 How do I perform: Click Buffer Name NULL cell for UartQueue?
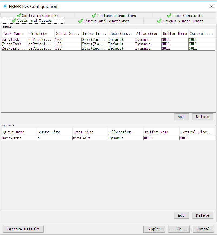161,138
